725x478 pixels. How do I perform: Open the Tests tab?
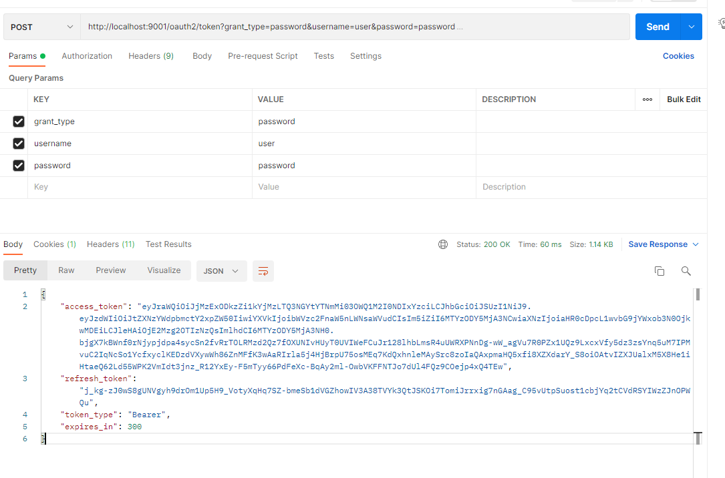click(324, 56)
